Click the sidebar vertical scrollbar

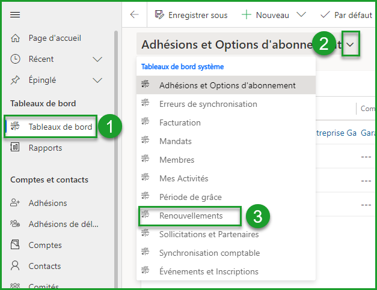pyautogui.click(x=115, y=150)
